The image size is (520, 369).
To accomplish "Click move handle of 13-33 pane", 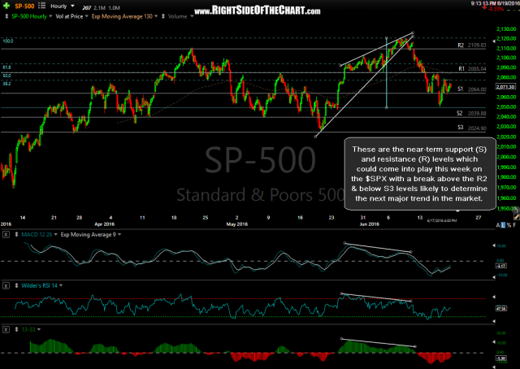I will (x=16, y=329).
